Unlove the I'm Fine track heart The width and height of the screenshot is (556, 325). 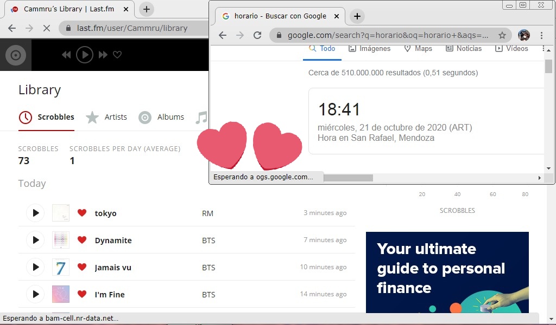[x=82, y=294]
